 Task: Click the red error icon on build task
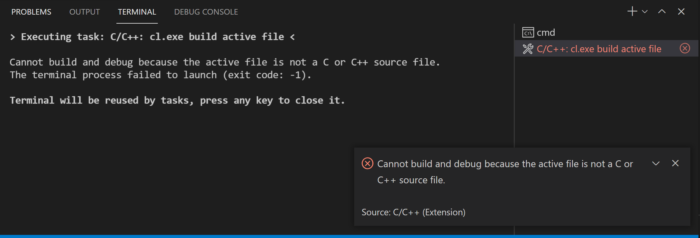coord(685,48)
